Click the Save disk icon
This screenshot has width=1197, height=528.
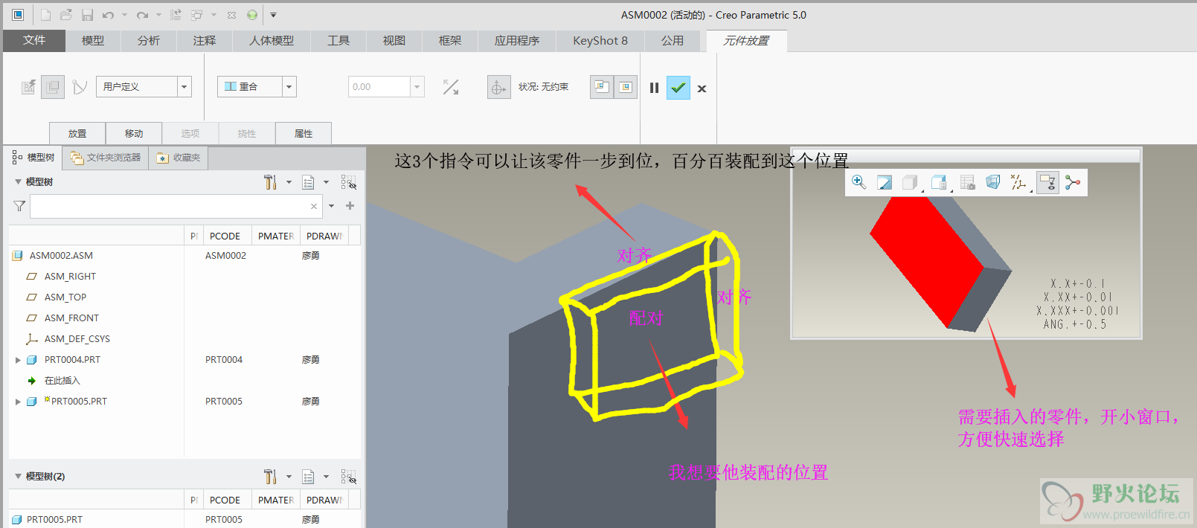click(87, 15)
